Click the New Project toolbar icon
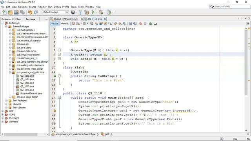Viewport: 251px width, 141px height. (x=10, y=12)
